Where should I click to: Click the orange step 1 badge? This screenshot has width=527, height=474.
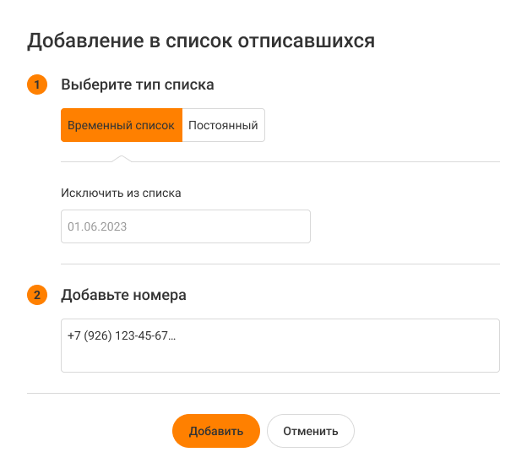(36, 84)
